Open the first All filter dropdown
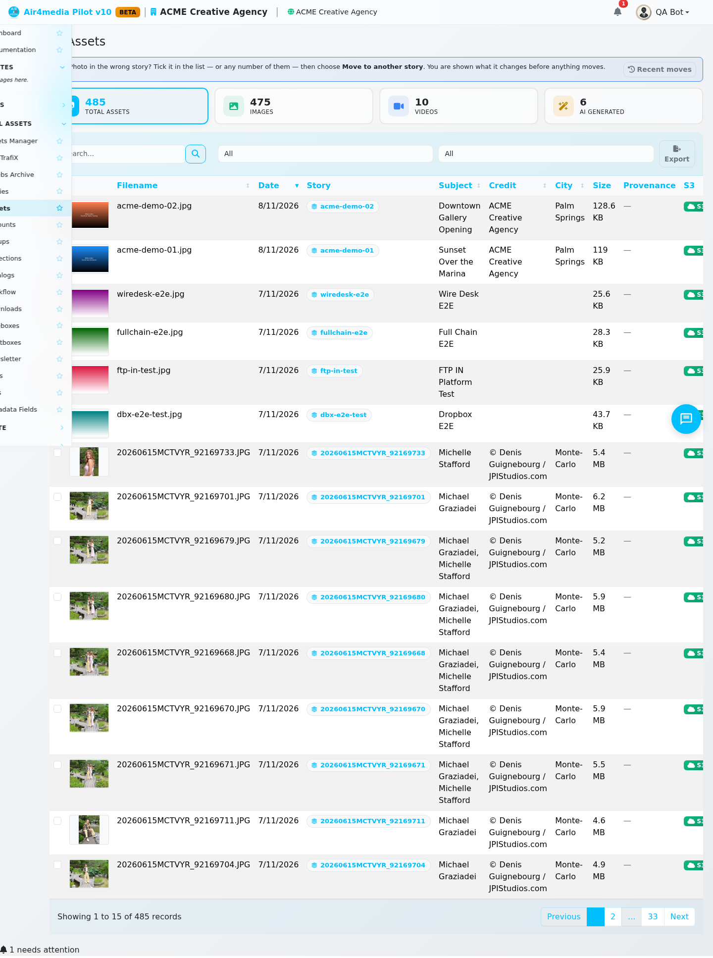Screen dimensions: 713x958 click(x=325, y=154)
